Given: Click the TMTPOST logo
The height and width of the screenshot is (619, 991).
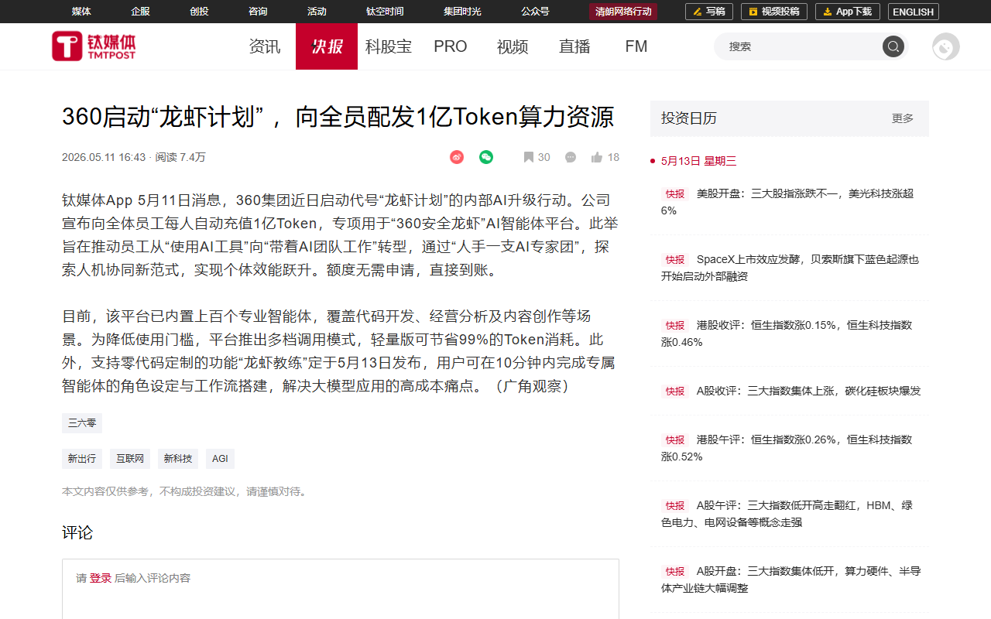Looking at the screenshot, I should click(94, 46).
